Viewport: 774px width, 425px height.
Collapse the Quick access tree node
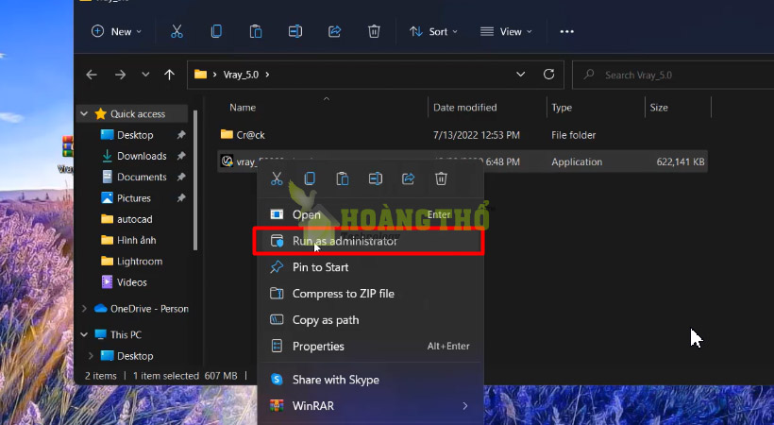[84, 114]
